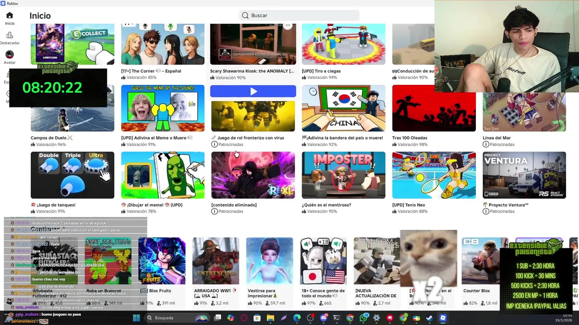Open the Terminal from the taskbar

(x=337, y=318)
